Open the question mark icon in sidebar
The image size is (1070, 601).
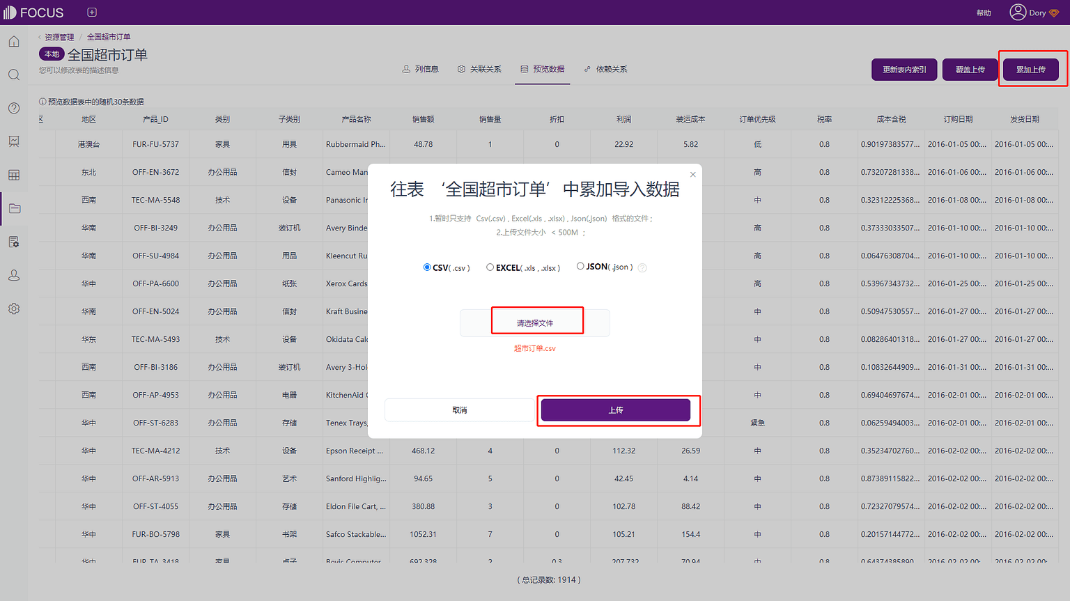[x=14, y=108]
